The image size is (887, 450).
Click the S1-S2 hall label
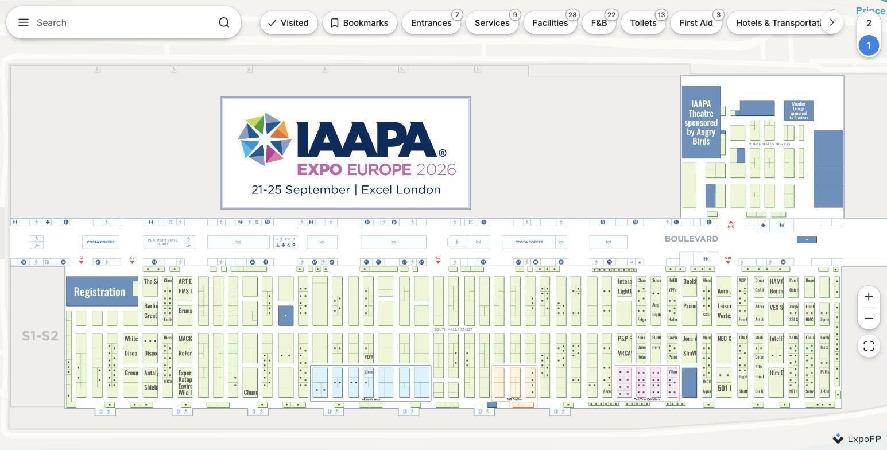point(40,336)
